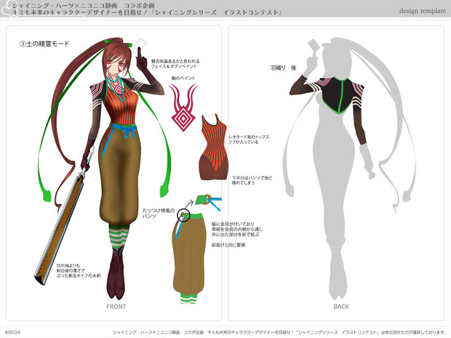Click the "胸のペイント" label
451x338 pixels.
coord(183,79)
